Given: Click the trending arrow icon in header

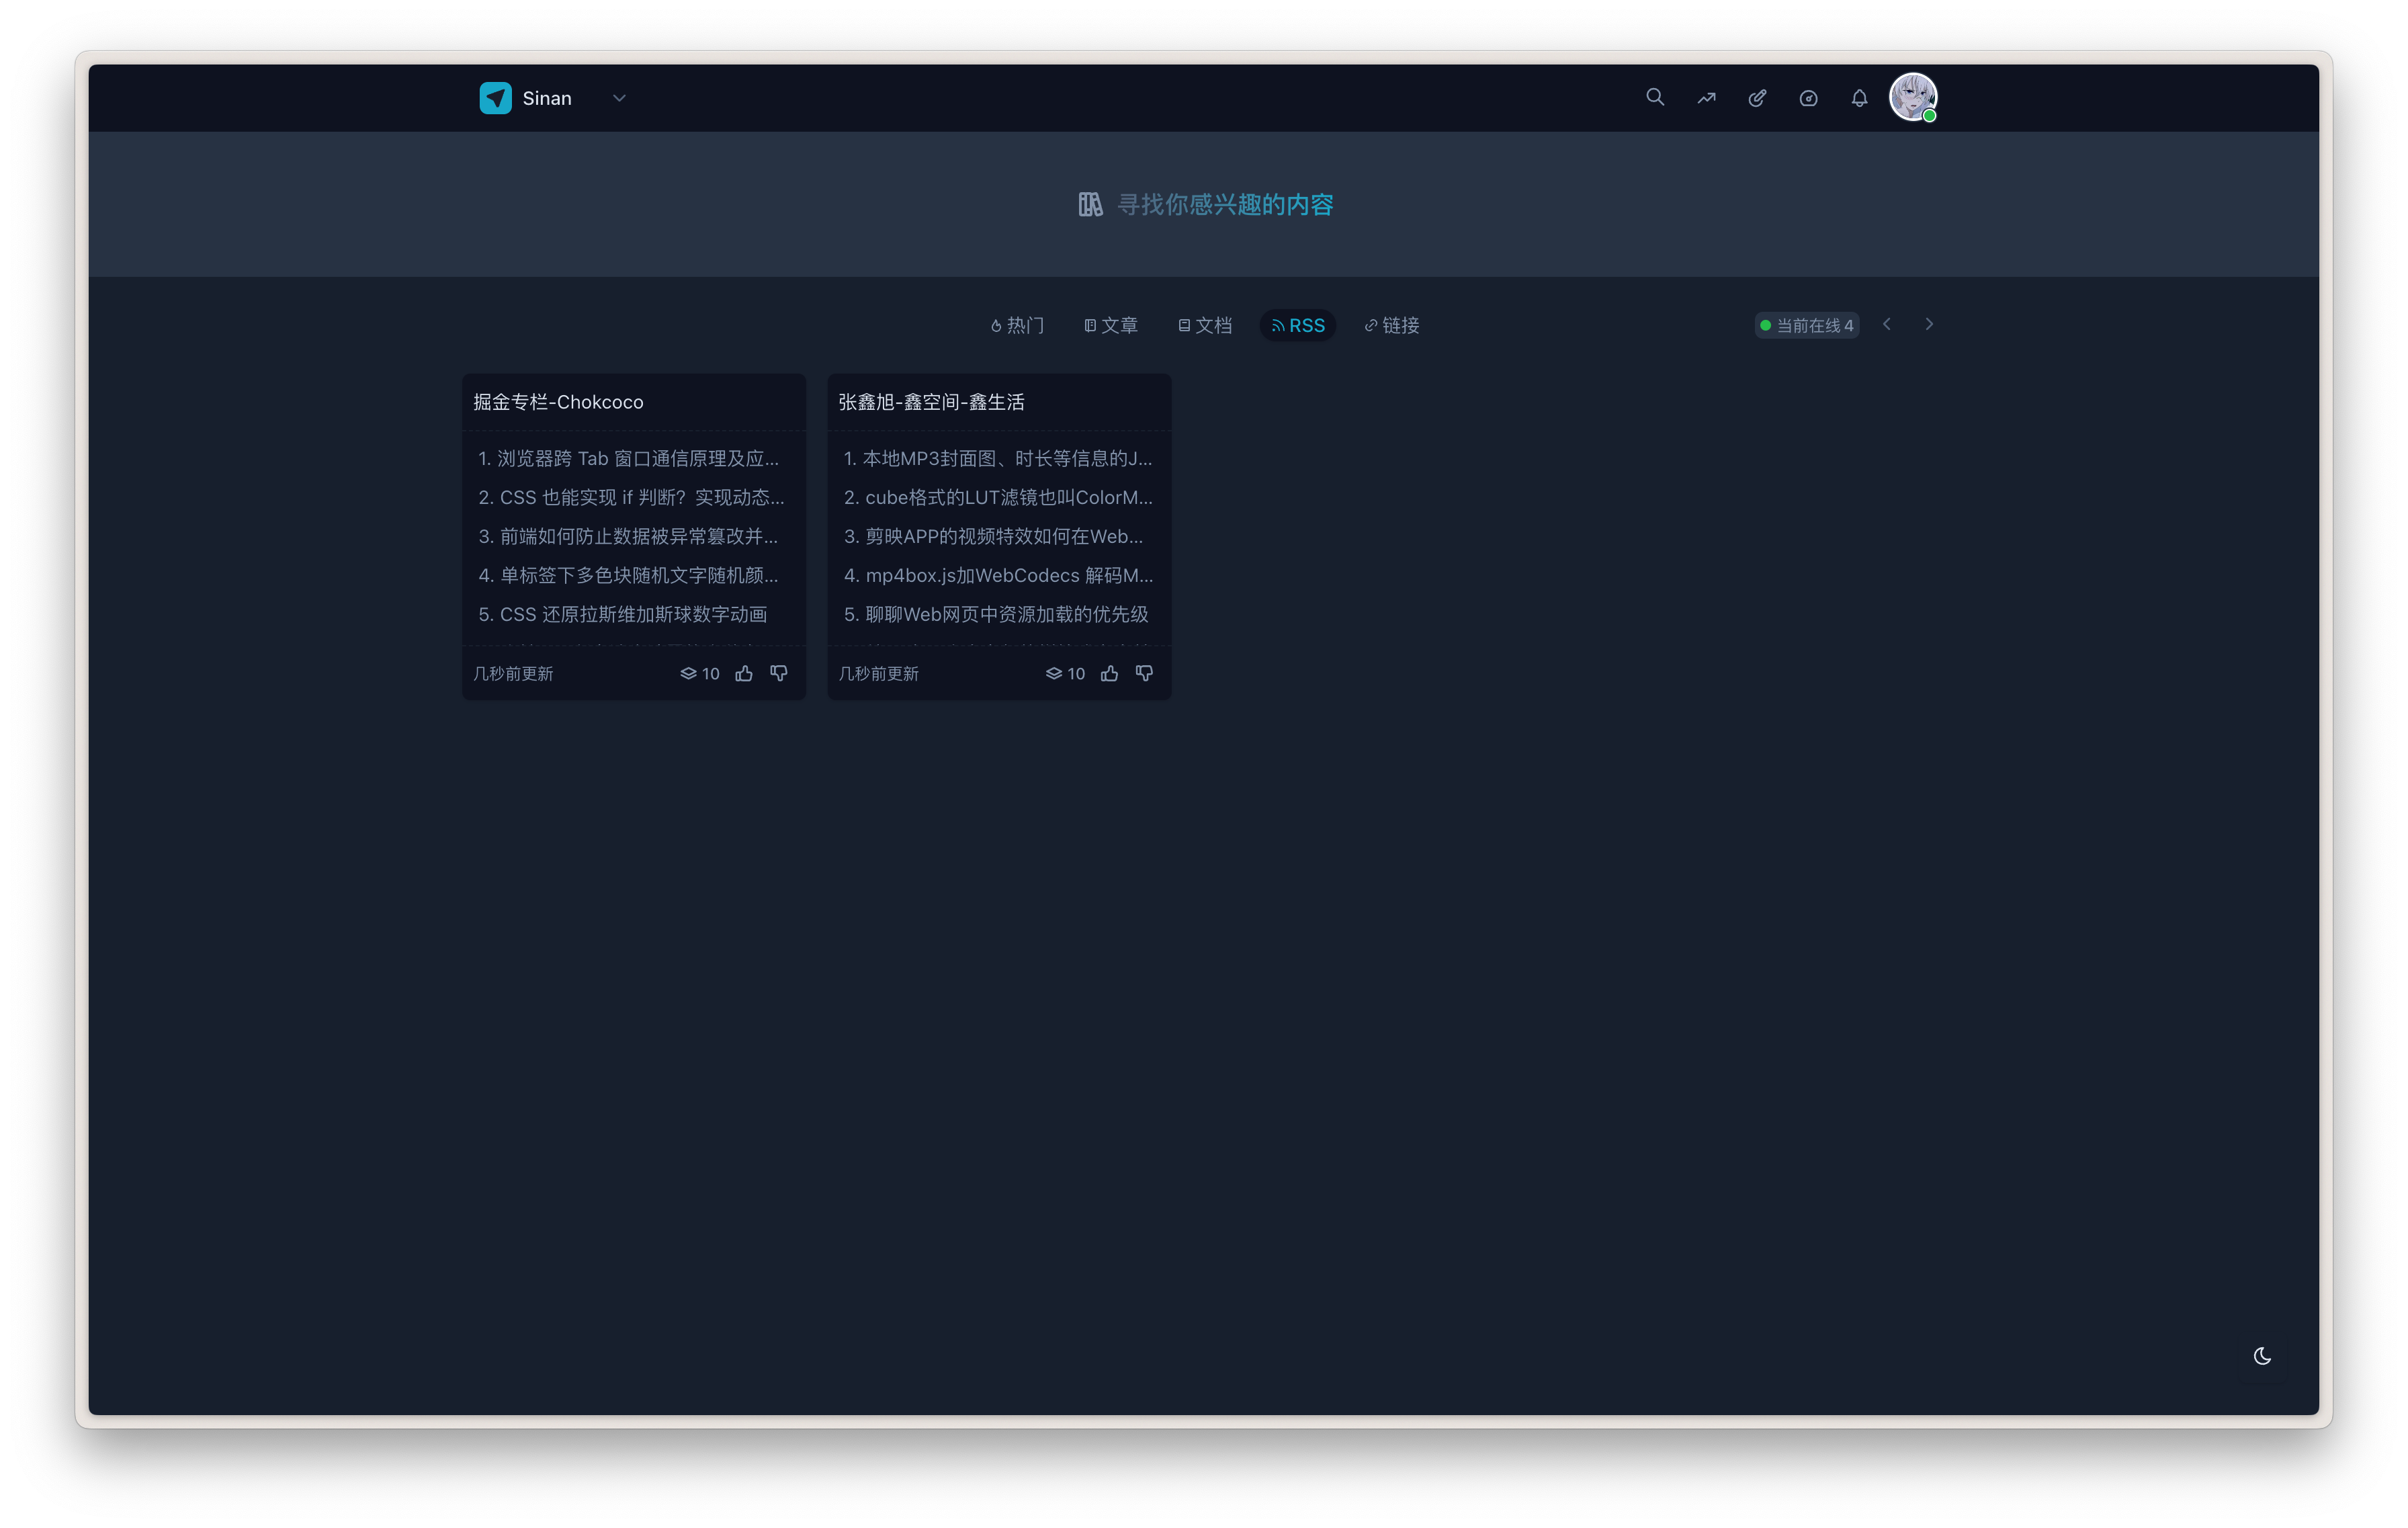Looking at the screenshot, I should [x=1706, y=98].
